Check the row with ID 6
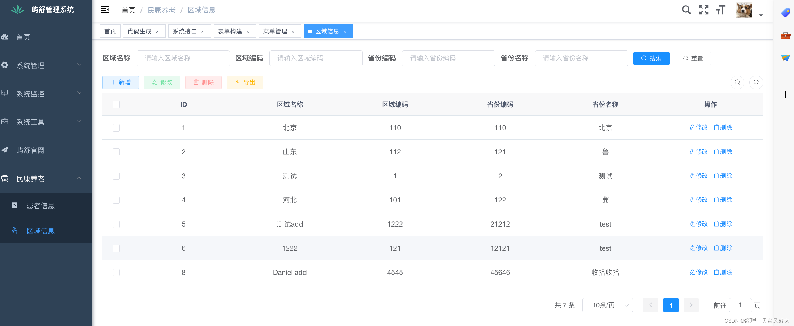This screenshot has height=326, width=794. click(x=116, y=248)
